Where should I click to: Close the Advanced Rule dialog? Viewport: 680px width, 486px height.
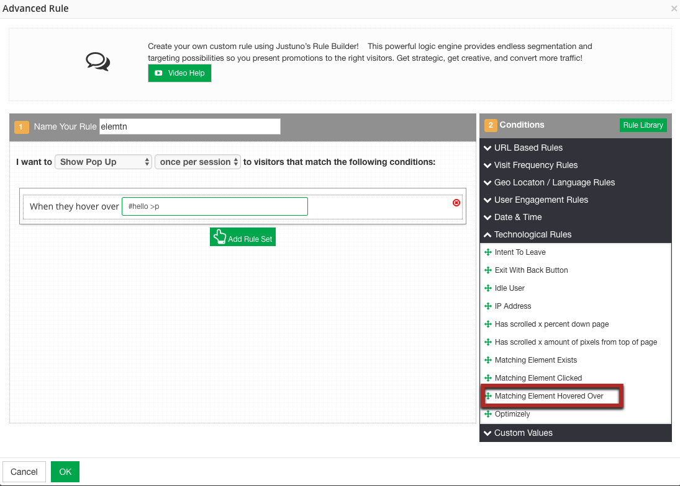coord(674,9)
